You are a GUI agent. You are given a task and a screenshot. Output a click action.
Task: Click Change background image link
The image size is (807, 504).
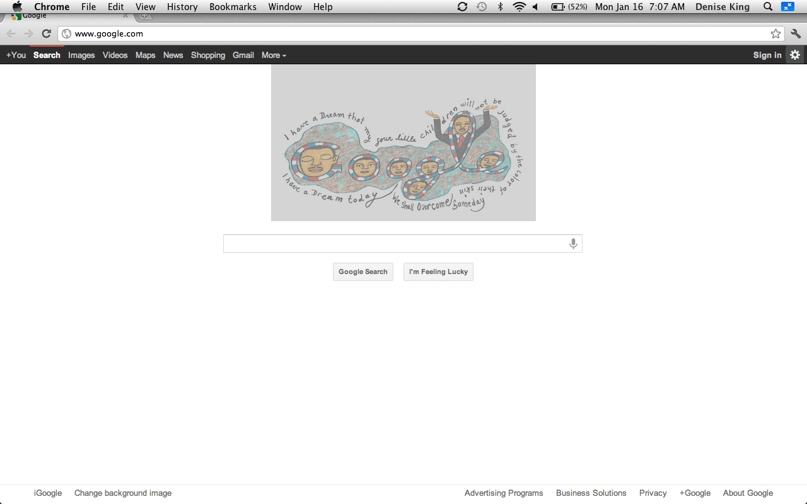[x=123, y=493]
